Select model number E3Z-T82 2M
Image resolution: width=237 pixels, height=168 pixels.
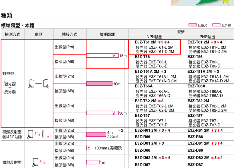198,101
